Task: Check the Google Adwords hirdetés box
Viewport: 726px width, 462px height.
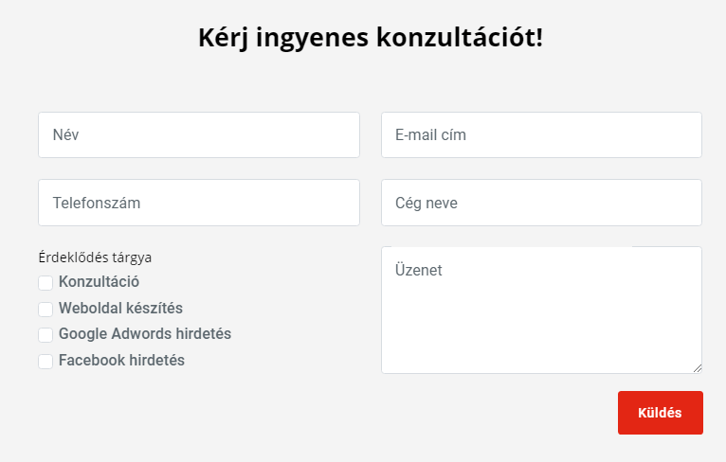Action: click(45, 335)
